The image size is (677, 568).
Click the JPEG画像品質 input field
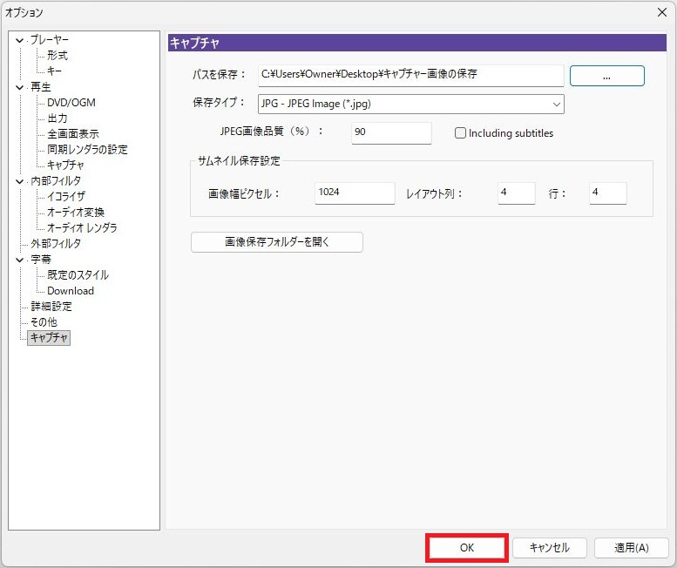coord(390,133)
